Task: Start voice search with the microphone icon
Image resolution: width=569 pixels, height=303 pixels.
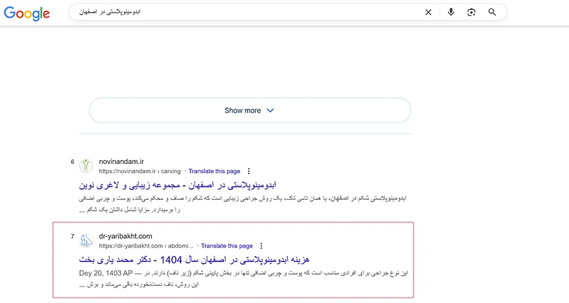Action: click(x=451, y=12)
